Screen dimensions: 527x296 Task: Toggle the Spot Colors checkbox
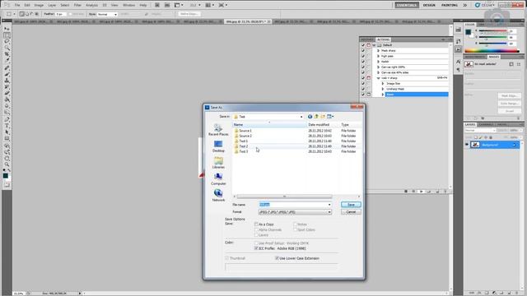pyautogui.click(x=295, y=229)
